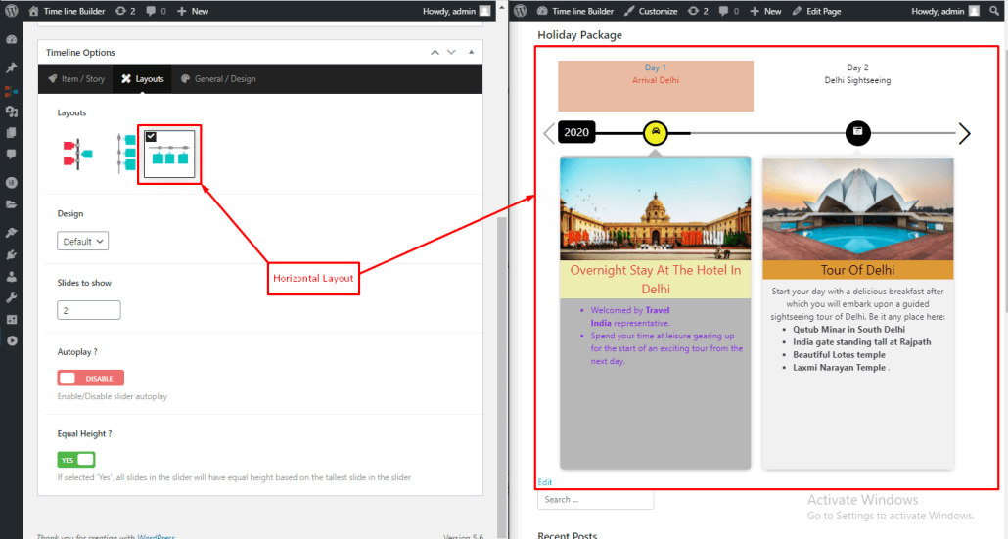Viewport: 1008px width, 539px height.
Task: Click Time line Builder in right admin bar
Action: pyautogui.click(x=575, y=11)
